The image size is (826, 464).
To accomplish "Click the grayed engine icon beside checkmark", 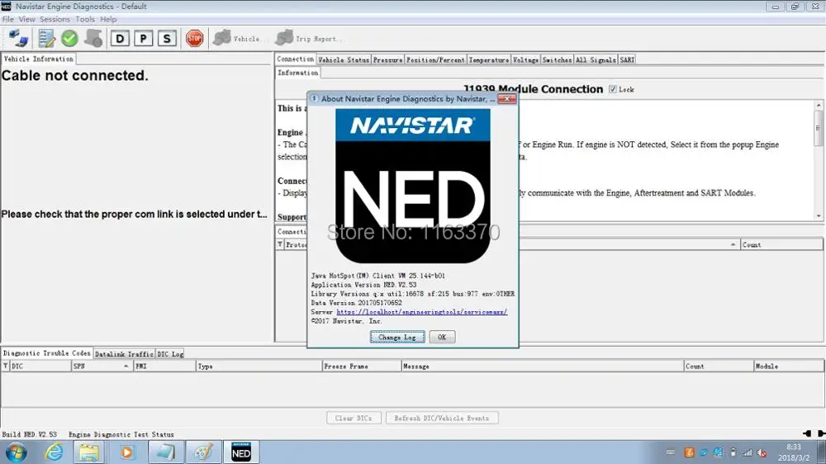I will coord(93,39).
